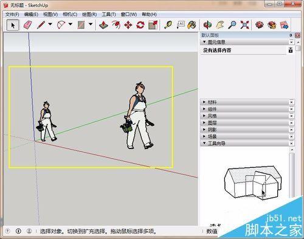Toggle entity info details button
This screenshot has height=239, width=304.
(291, 50)
